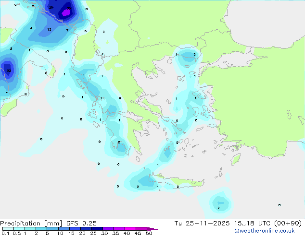Screen dimensions: 305x235
Task: Click the '30' value beside the purple maximum
Action: (x=69, y=8)
